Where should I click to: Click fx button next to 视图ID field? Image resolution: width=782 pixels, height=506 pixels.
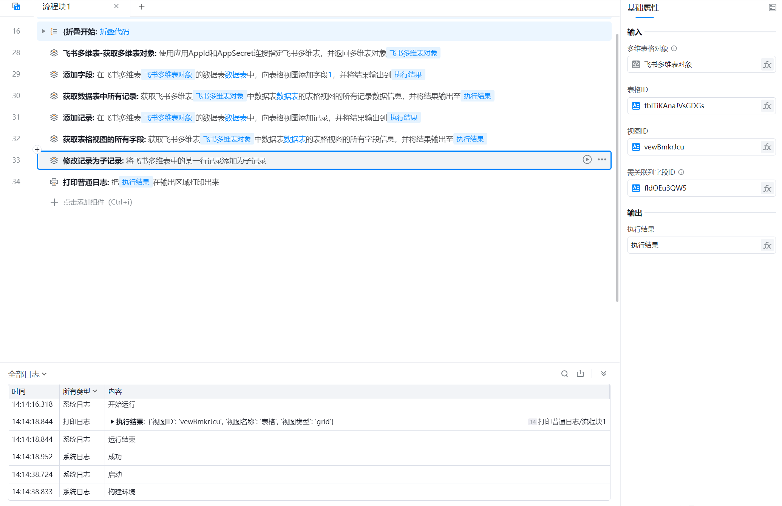(x=767, y=147)
